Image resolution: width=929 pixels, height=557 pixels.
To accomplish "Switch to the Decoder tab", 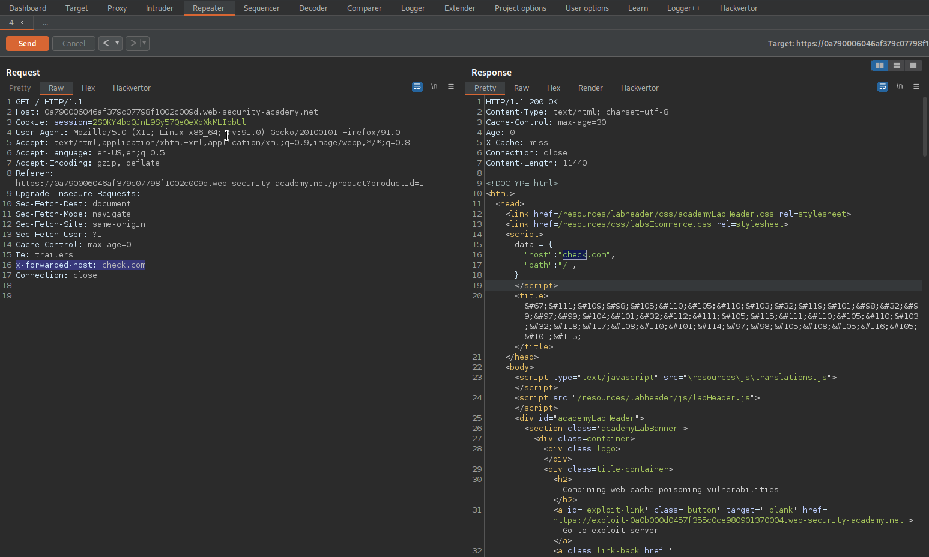I will (x=313, y=8).
